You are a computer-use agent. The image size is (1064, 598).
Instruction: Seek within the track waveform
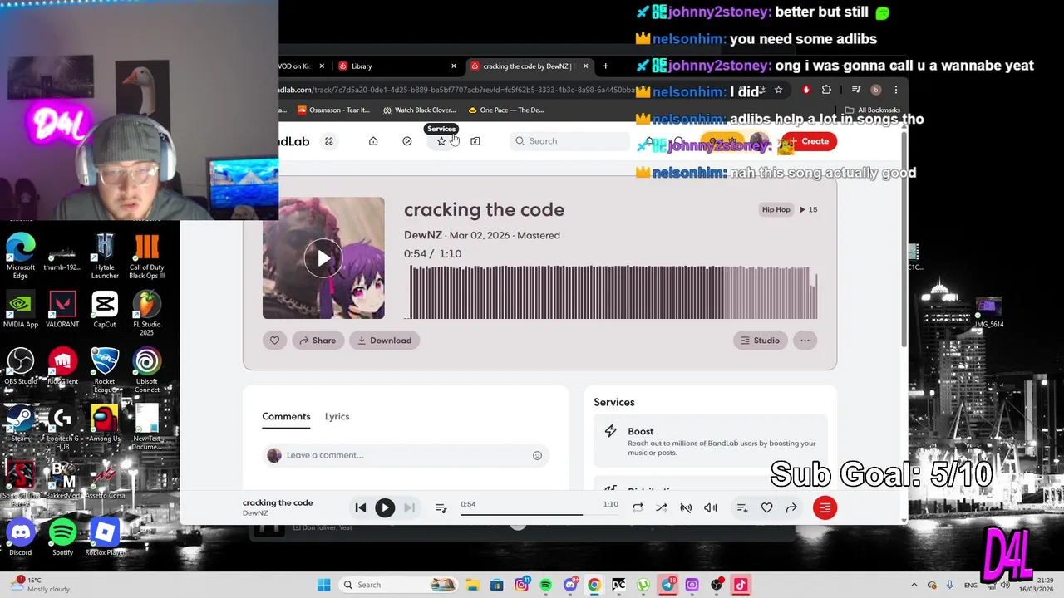[613, 292]
